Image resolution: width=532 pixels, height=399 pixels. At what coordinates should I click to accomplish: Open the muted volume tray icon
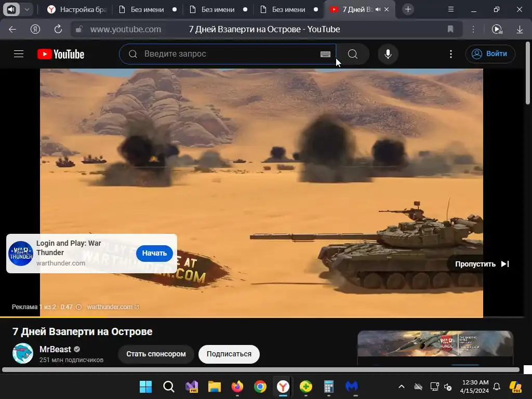[448, 387]
